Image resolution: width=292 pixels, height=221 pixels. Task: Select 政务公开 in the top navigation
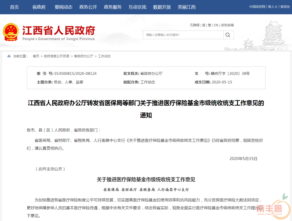pyautogui.click(x=88, y=7)
